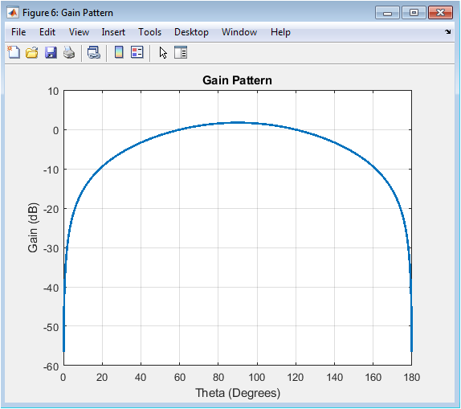461x409 pixels.
Task: Open the View menu
Action: 79,32
